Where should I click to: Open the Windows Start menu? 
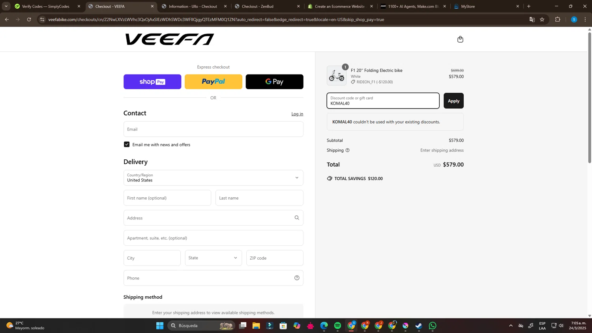160,326
